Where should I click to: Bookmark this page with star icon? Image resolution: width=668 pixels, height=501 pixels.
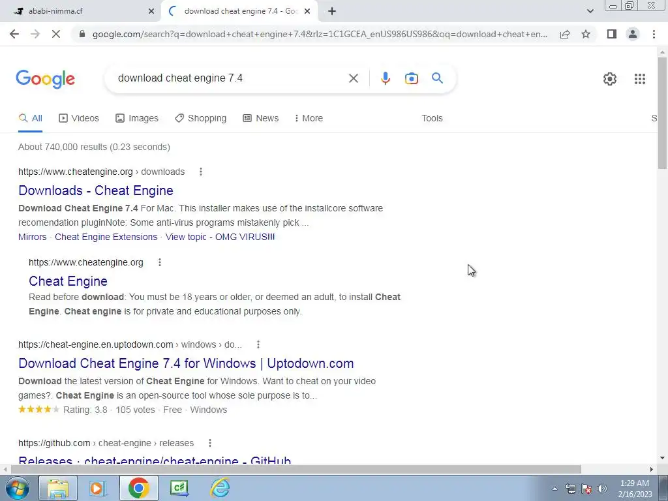586,34
